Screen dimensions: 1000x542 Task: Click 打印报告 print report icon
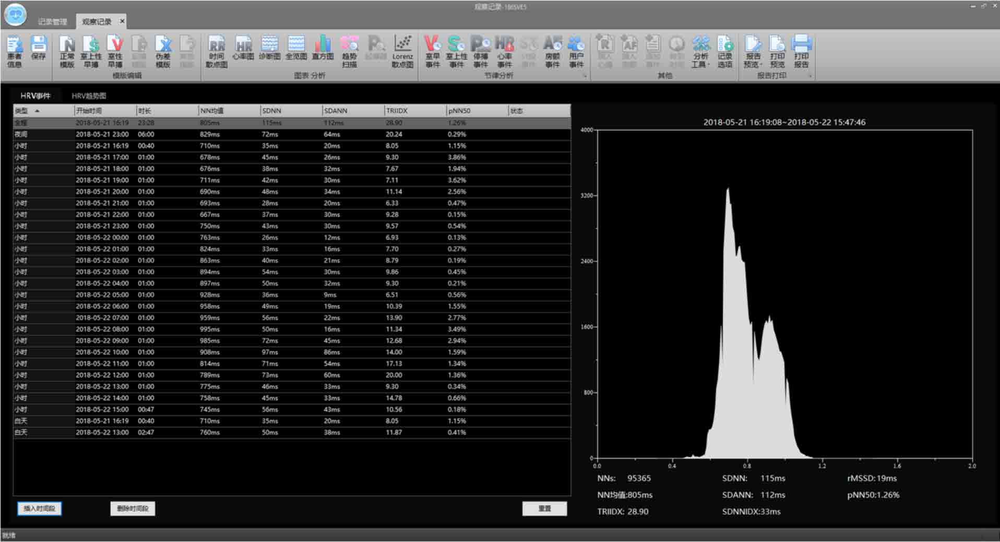801,51
